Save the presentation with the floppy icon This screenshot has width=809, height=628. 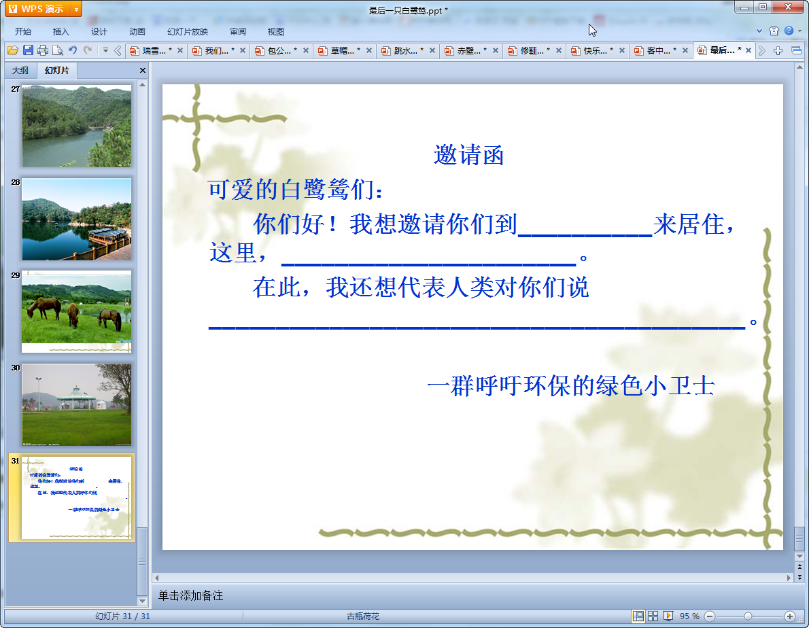[28, 50]
